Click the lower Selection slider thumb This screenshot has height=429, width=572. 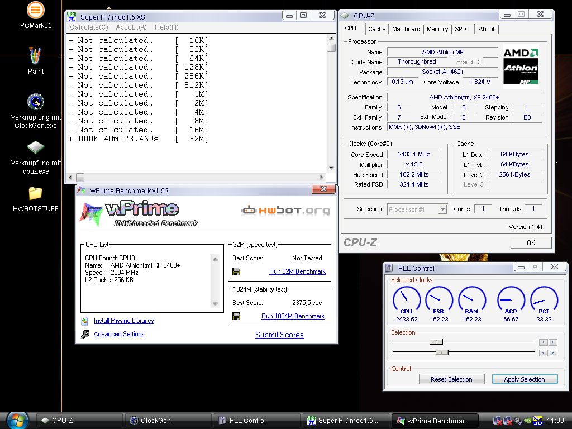[x=442, y=352]
